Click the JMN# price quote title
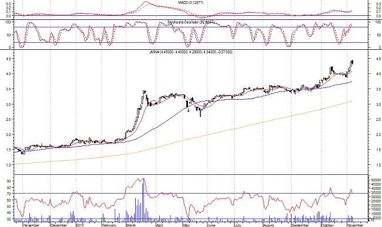Viewport: 382px width, 227px height. pos(191,52)
